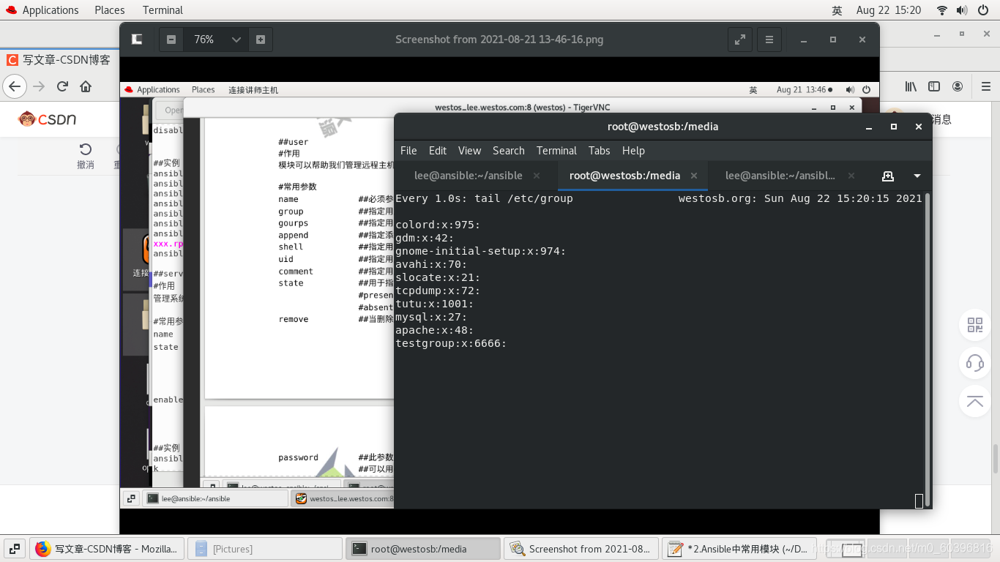Open the Aug 22 15:20 clock calendar
The image size is (1000, 562).
889,10
